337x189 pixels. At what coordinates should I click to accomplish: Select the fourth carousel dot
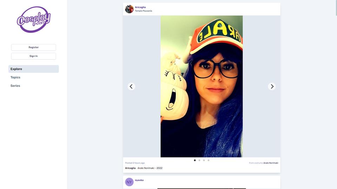tap(209, 160)
